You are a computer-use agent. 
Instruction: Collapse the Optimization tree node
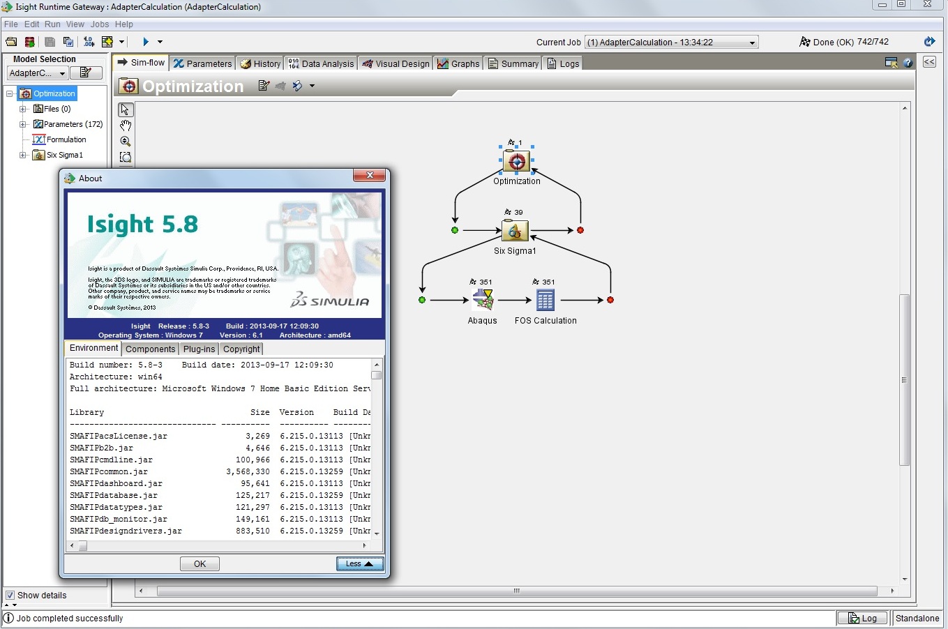pos(10,93)
